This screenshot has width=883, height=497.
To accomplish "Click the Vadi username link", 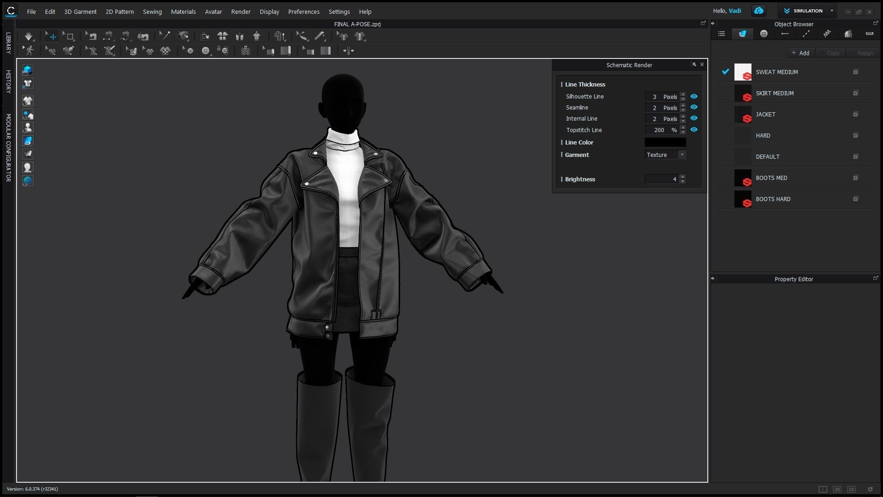I will click(735, 11).
